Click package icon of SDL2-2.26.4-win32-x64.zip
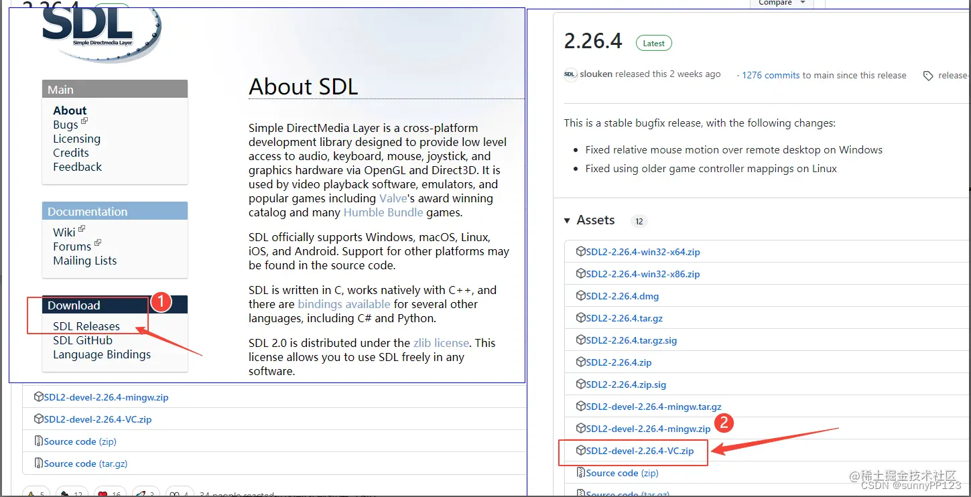Viewport: 971px width, 497px height. (581, 252)
